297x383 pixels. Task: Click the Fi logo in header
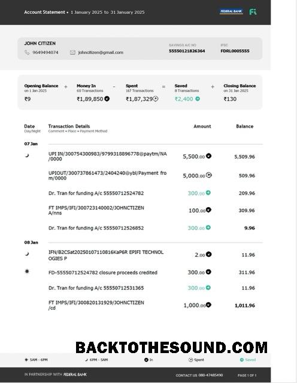[253, 12]
